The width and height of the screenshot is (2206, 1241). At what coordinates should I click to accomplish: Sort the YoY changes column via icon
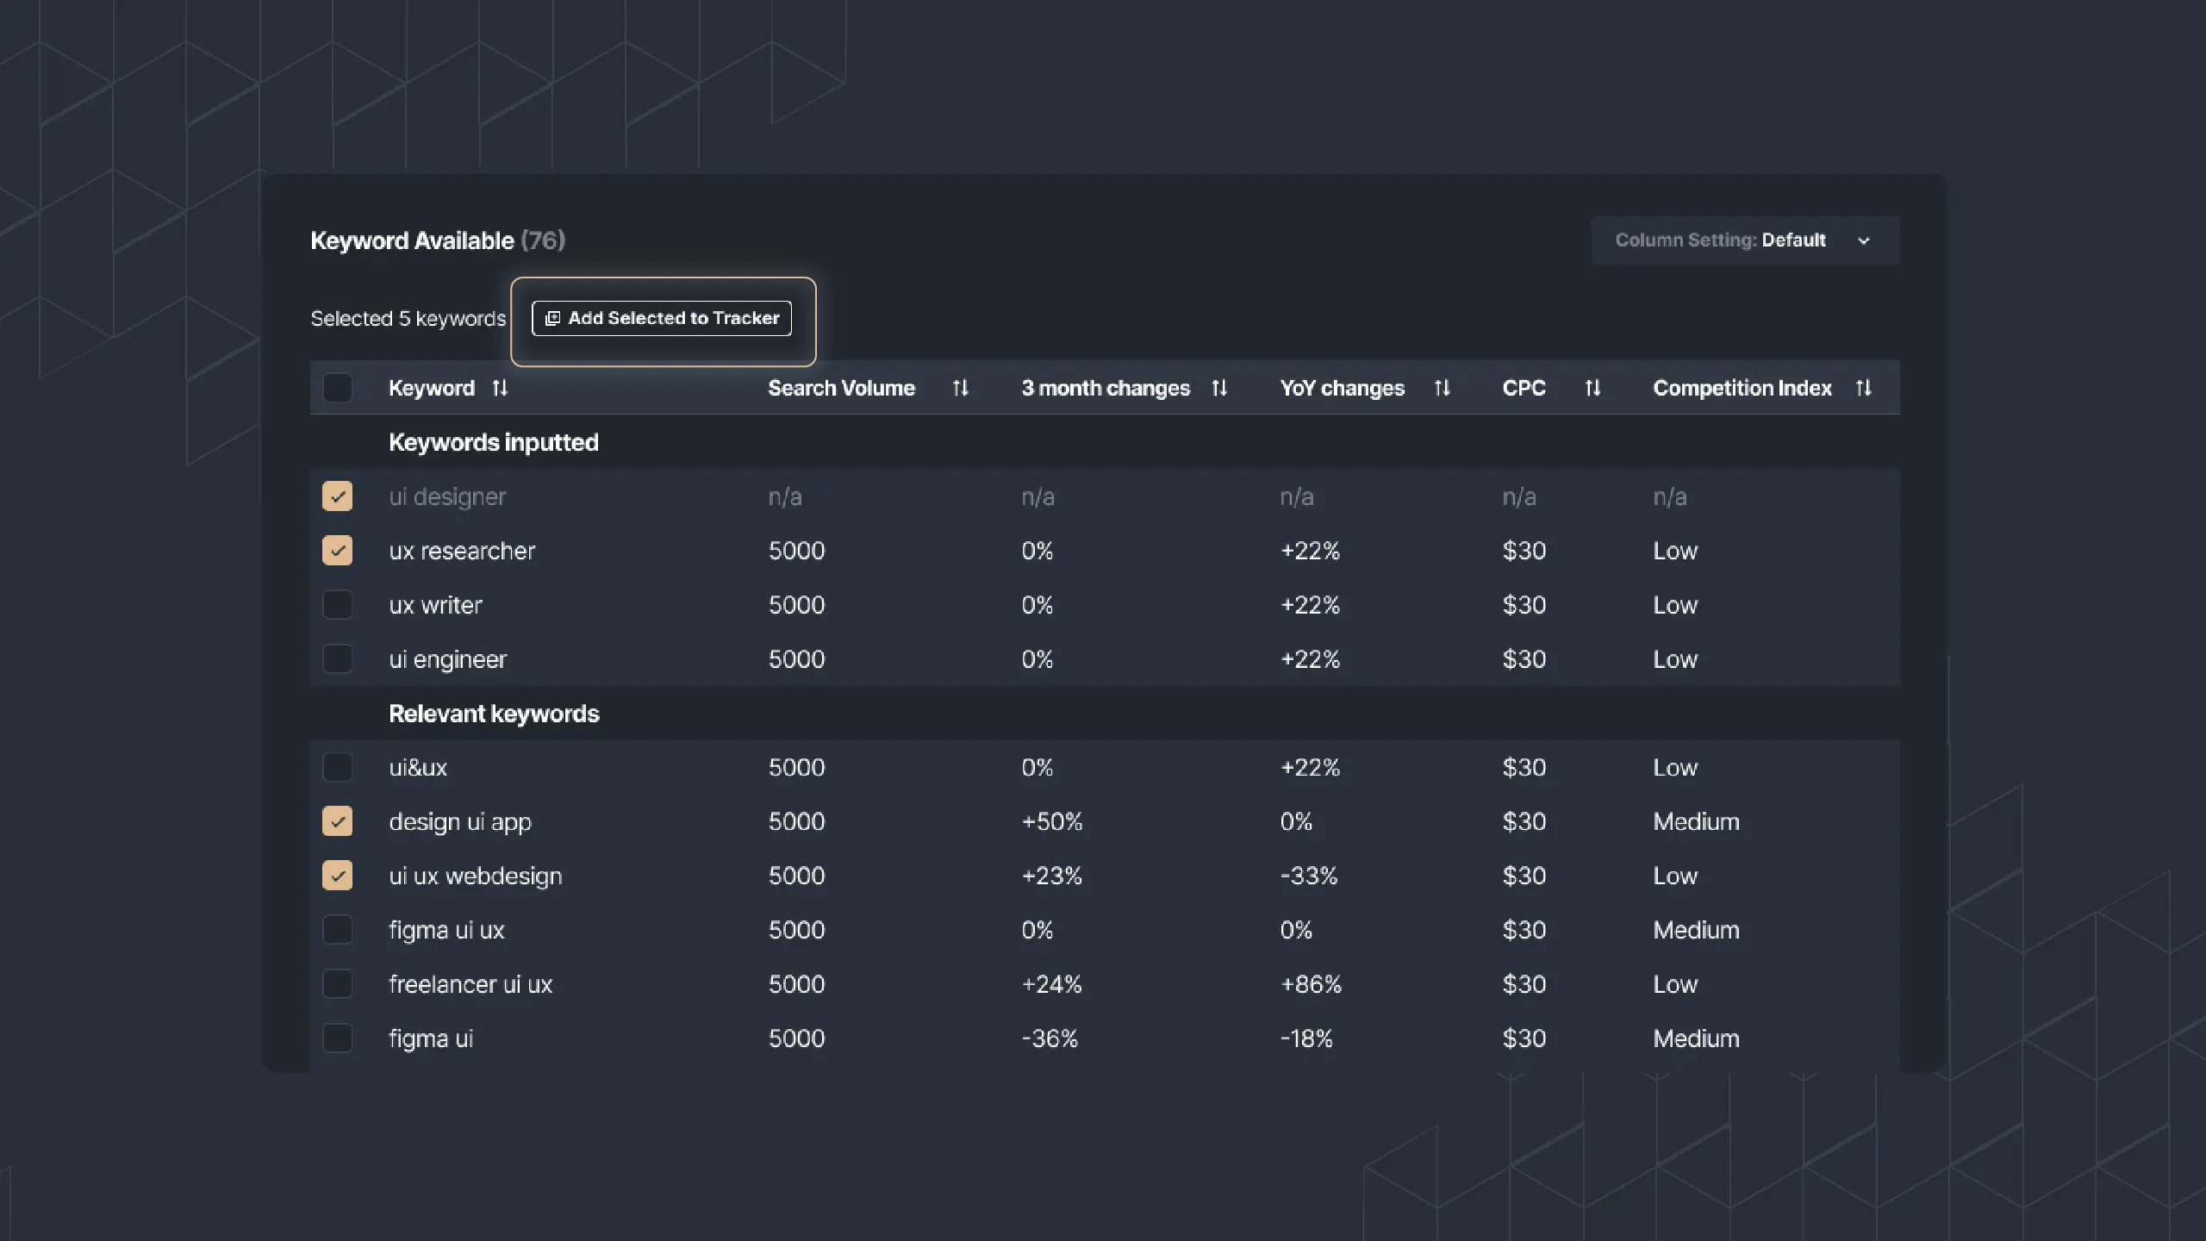pyautogui.click(x=1443, y=388)
